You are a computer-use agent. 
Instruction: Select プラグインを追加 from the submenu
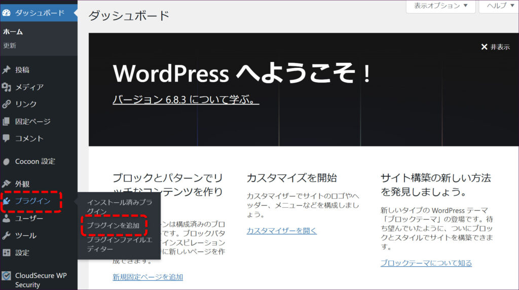coord(113,225)
